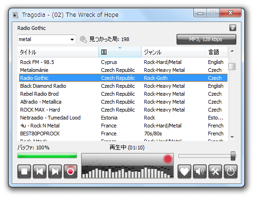
Task: Click the power button icon
Action: 231,172
